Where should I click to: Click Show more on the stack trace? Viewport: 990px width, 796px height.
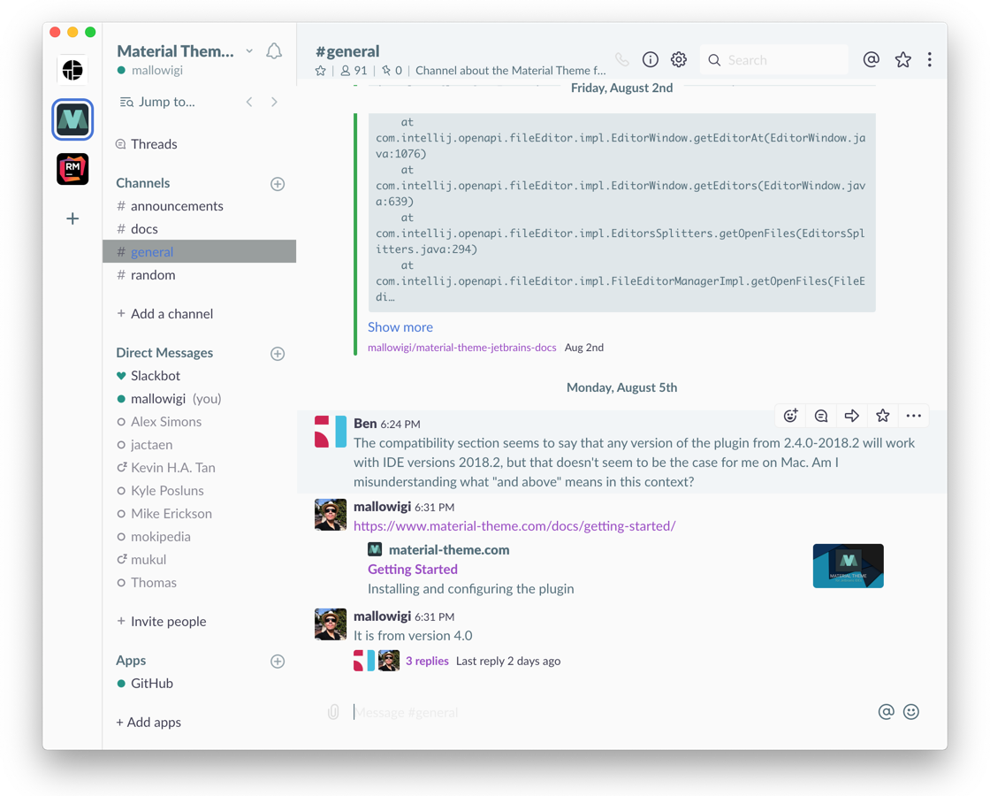click(400, 327)
